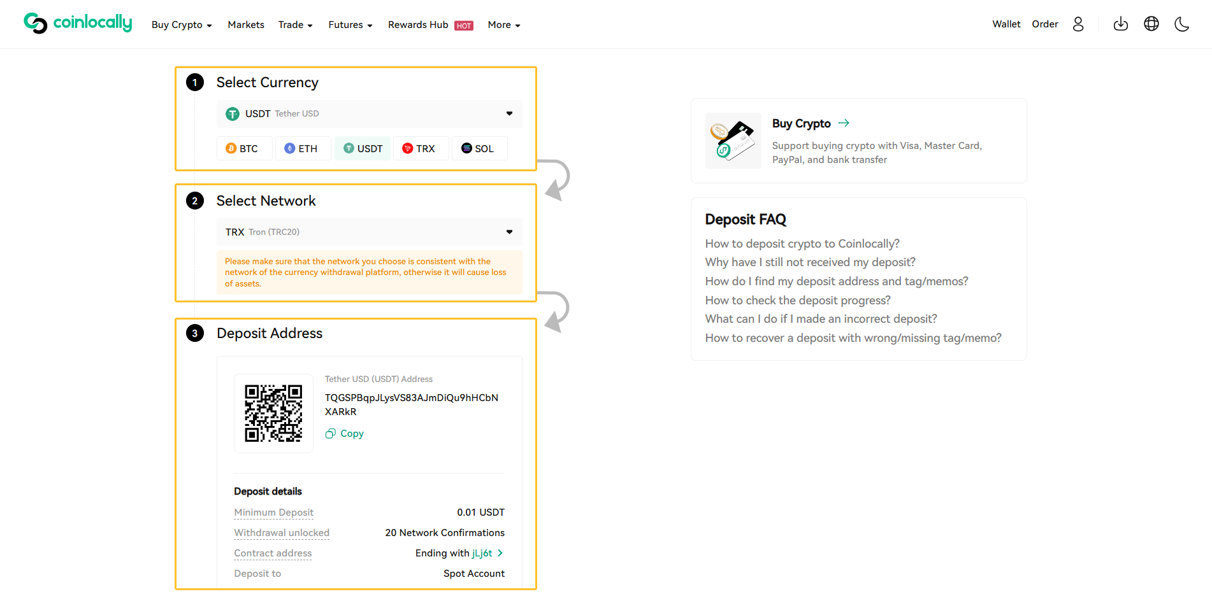Click the deposit address QR code
This screenshot has width=1212, height=615.
tap(273, 413)
